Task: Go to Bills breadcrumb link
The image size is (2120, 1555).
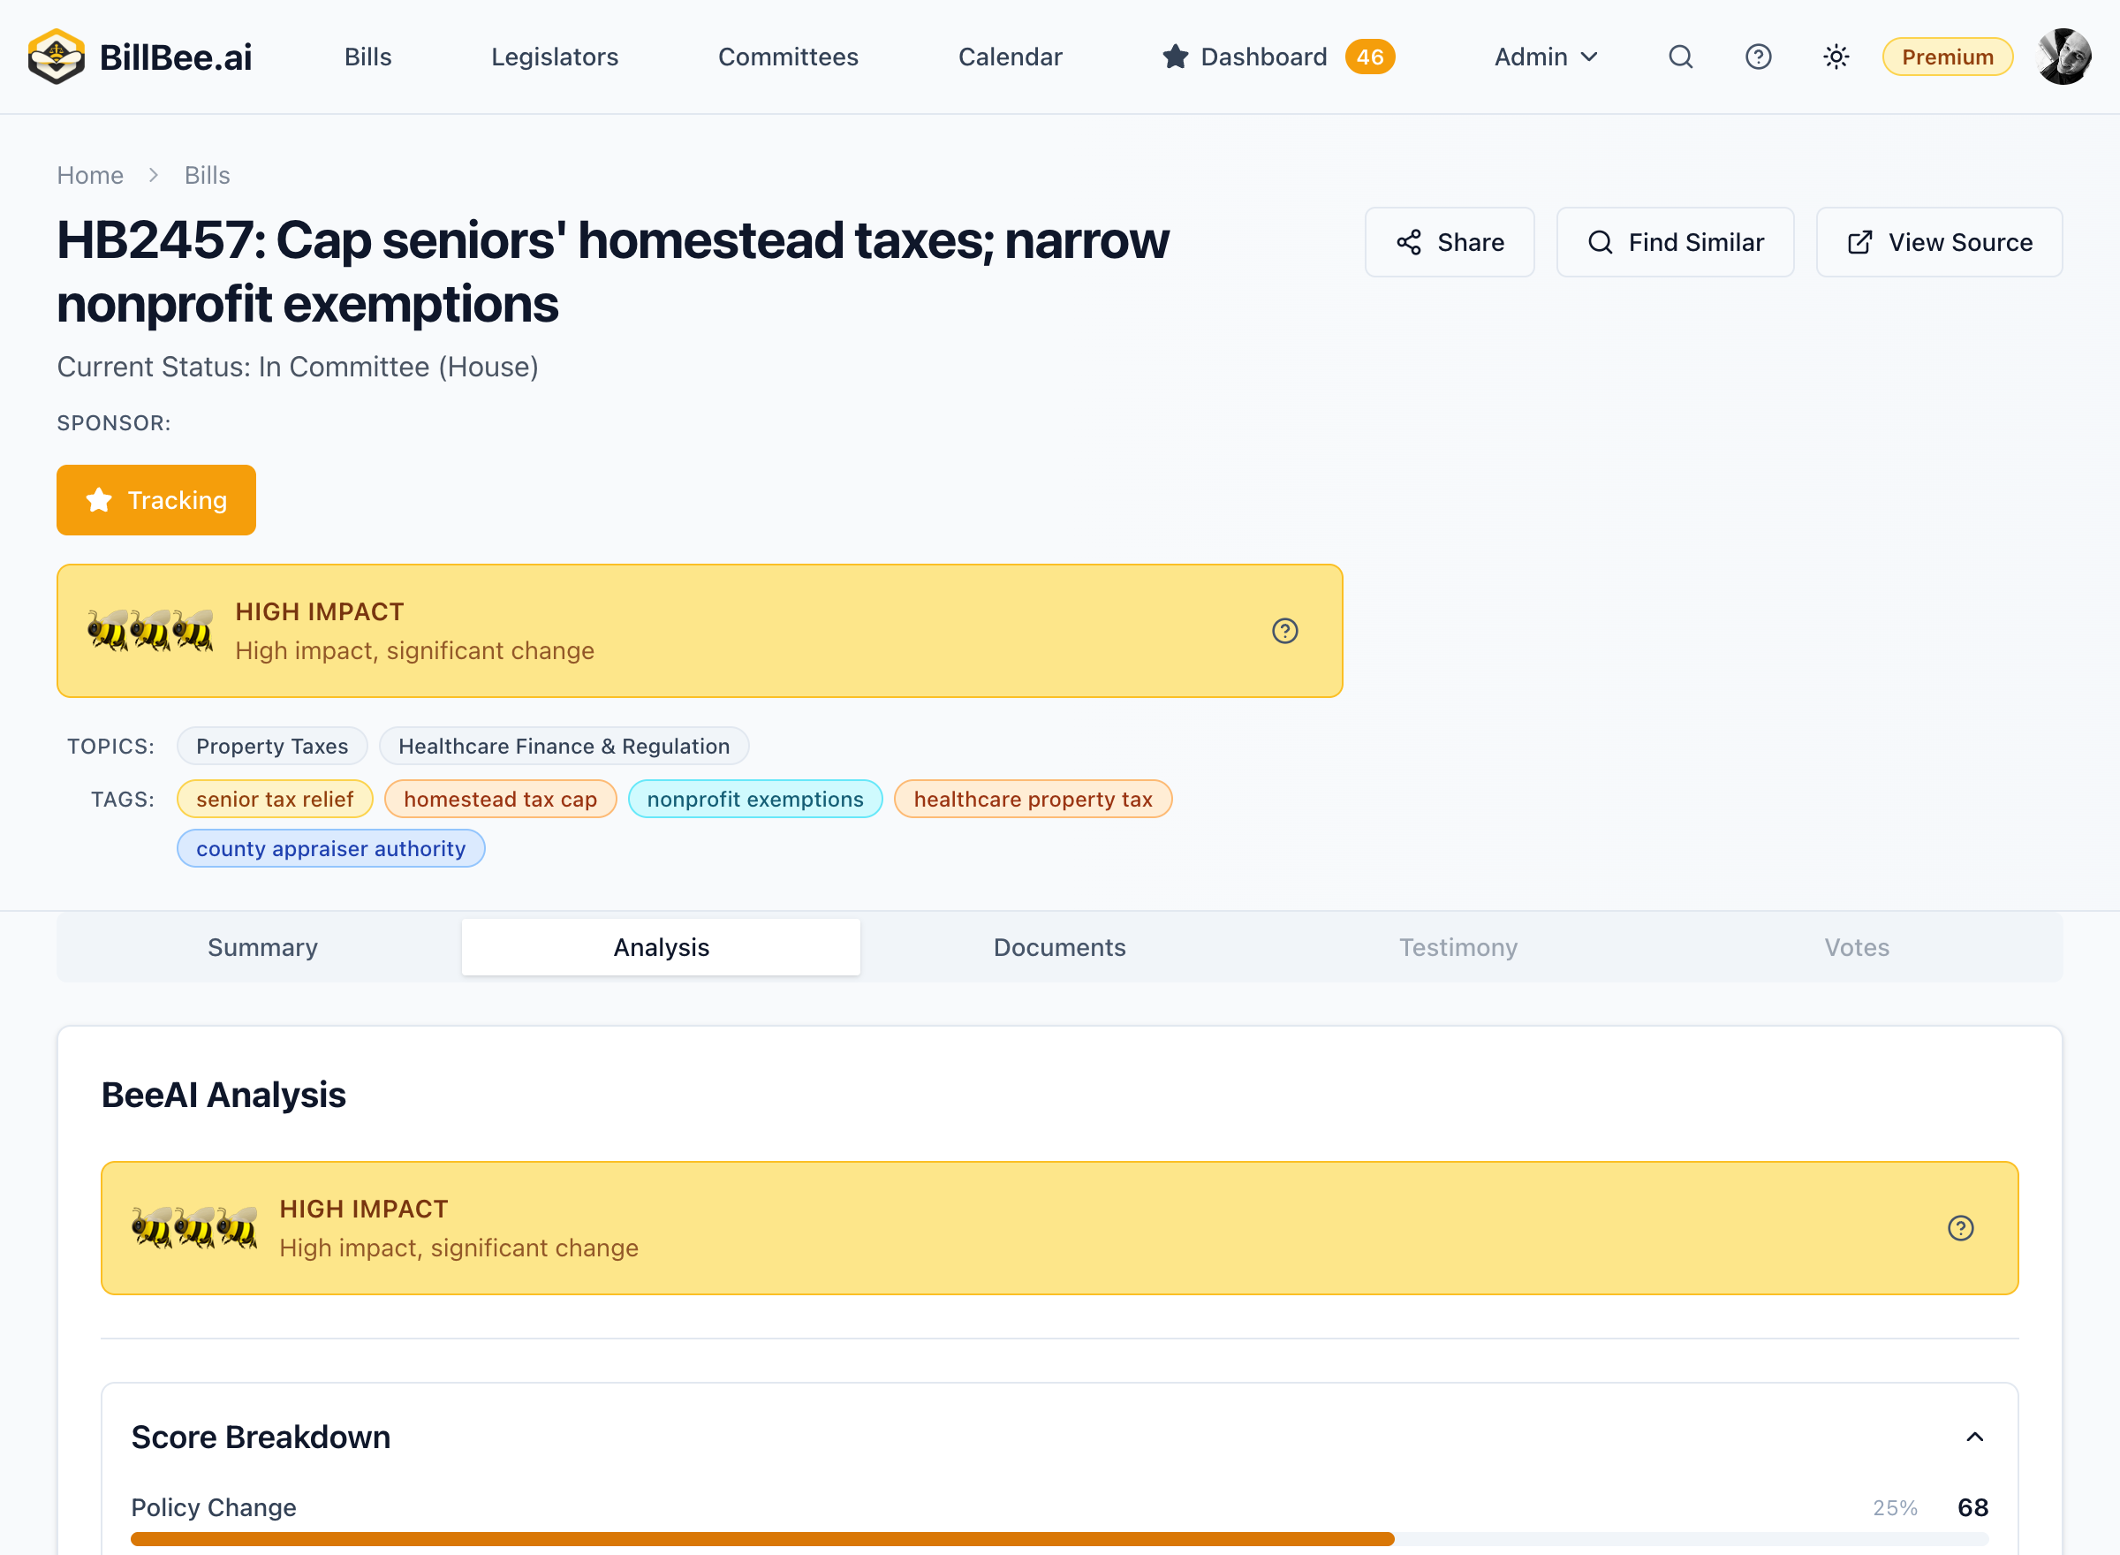Action: click(x=207, y=175)
